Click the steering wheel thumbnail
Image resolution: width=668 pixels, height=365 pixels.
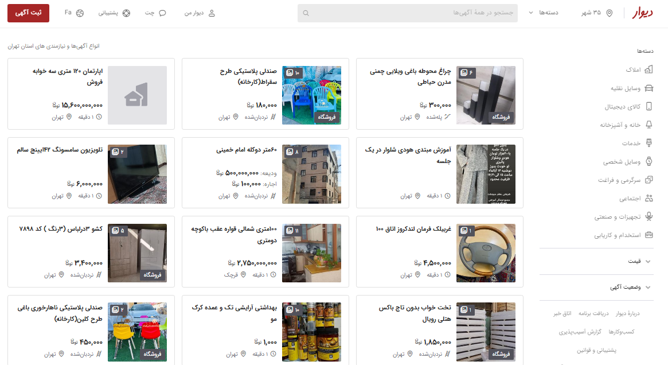point(486,253)
